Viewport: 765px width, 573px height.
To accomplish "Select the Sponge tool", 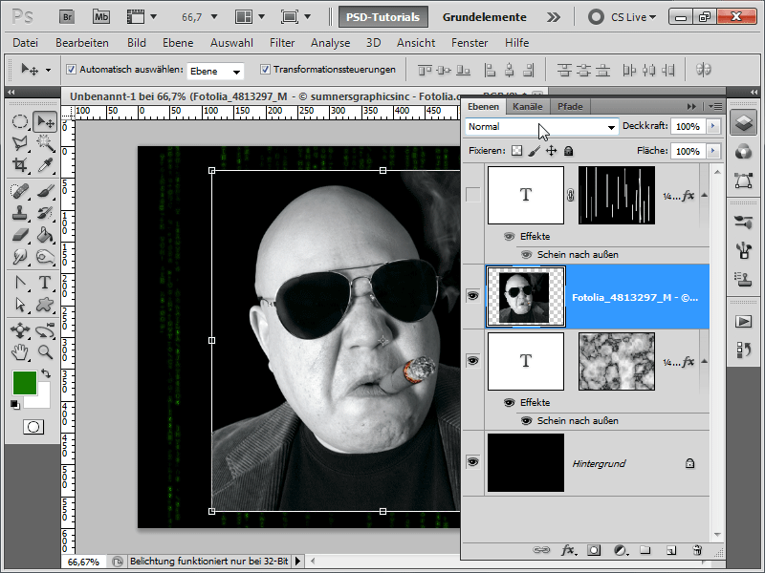I will click(x=45, y=256).
